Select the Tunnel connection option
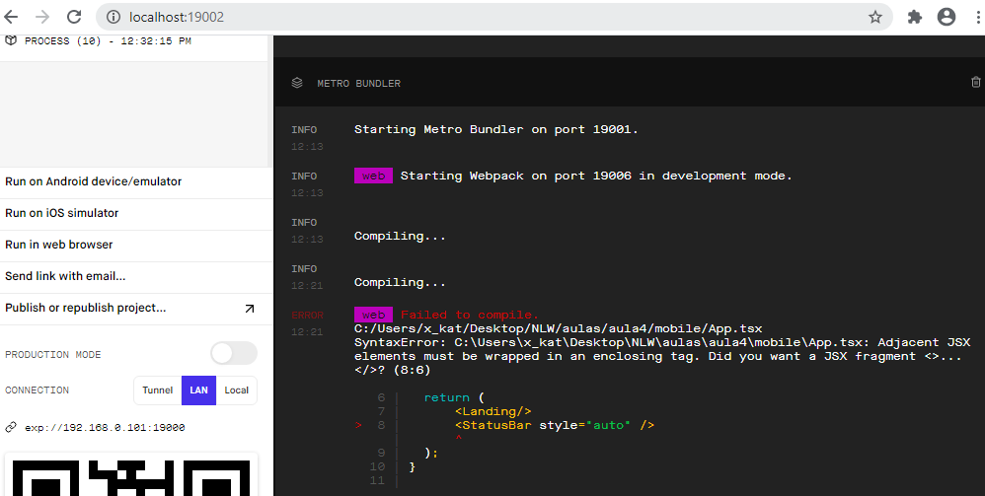985x496 pixels. pyautogui.click(x=157, y=390)
